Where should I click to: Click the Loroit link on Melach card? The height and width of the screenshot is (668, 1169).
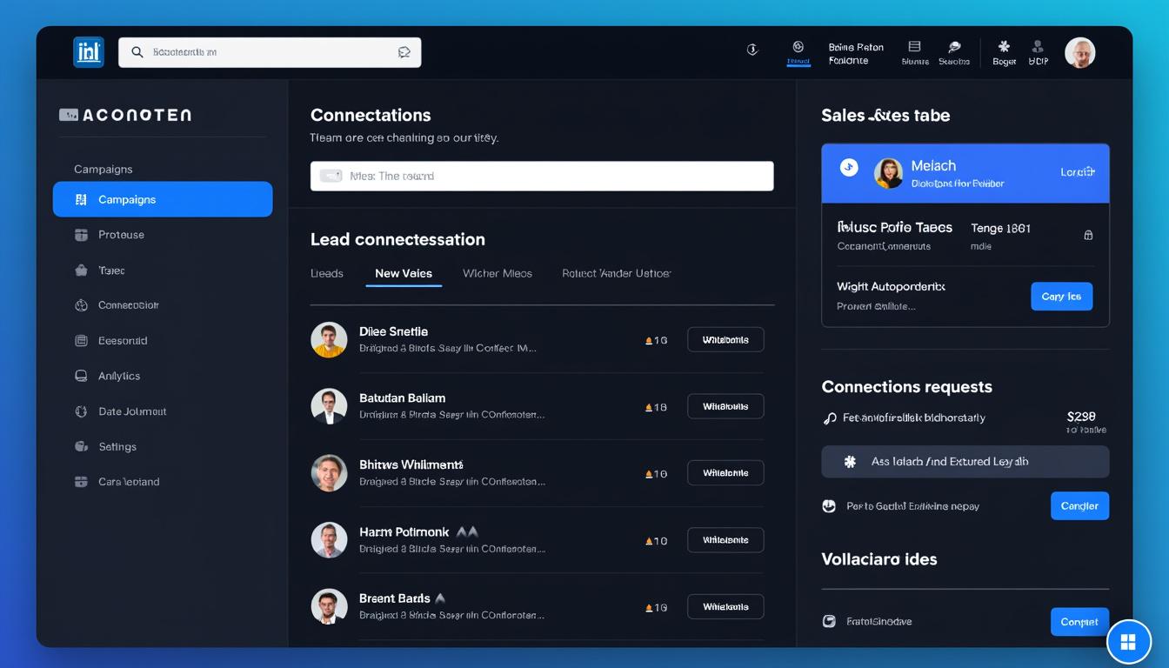pos(1077,172)
